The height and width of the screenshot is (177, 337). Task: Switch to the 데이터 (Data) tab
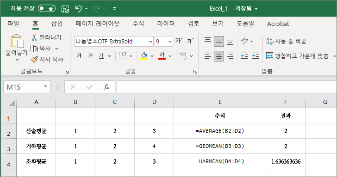pos(166,24)
